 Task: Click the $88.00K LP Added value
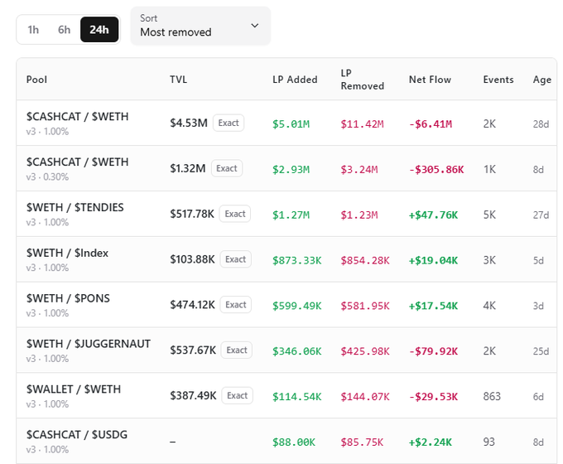tap(293, 442)
